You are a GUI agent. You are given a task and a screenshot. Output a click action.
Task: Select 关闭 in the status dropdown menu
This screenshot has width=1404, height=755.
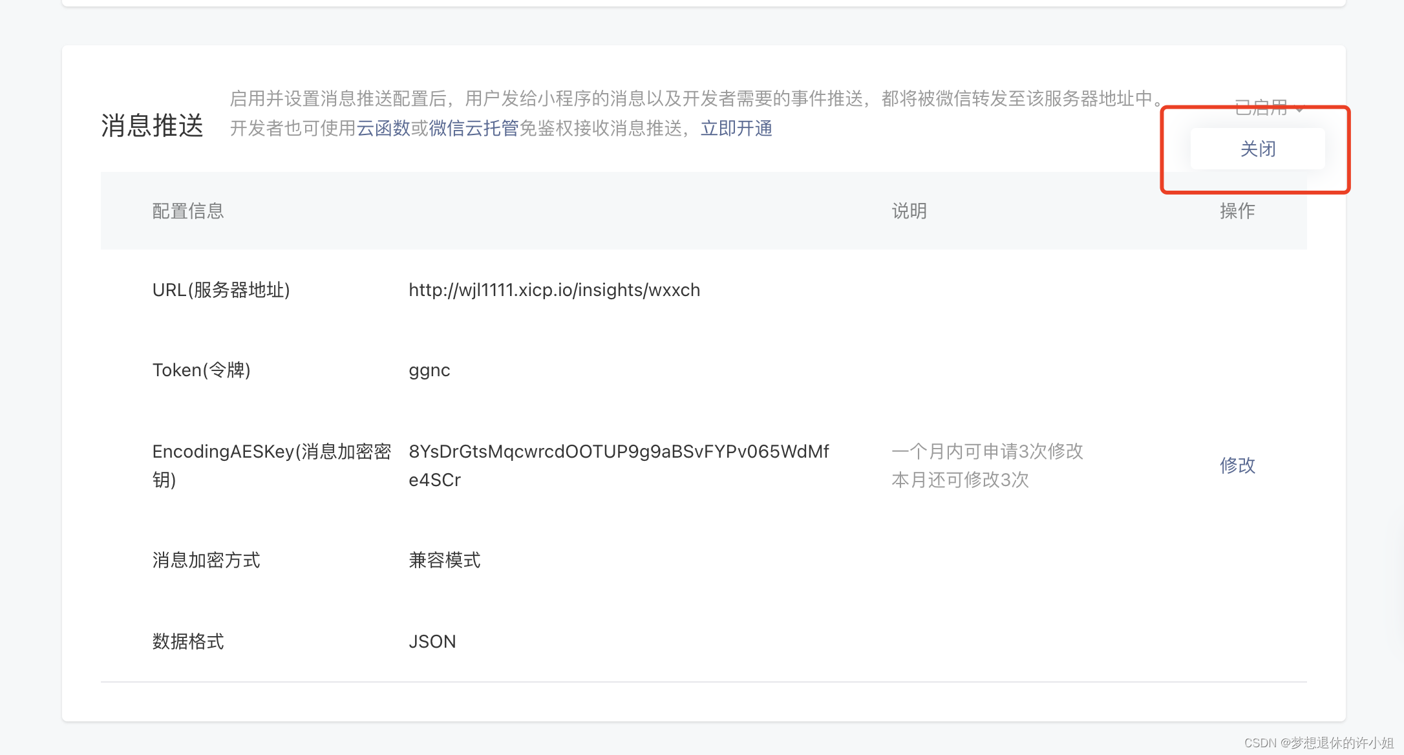pyautogui.click(x=1257, y=149)
